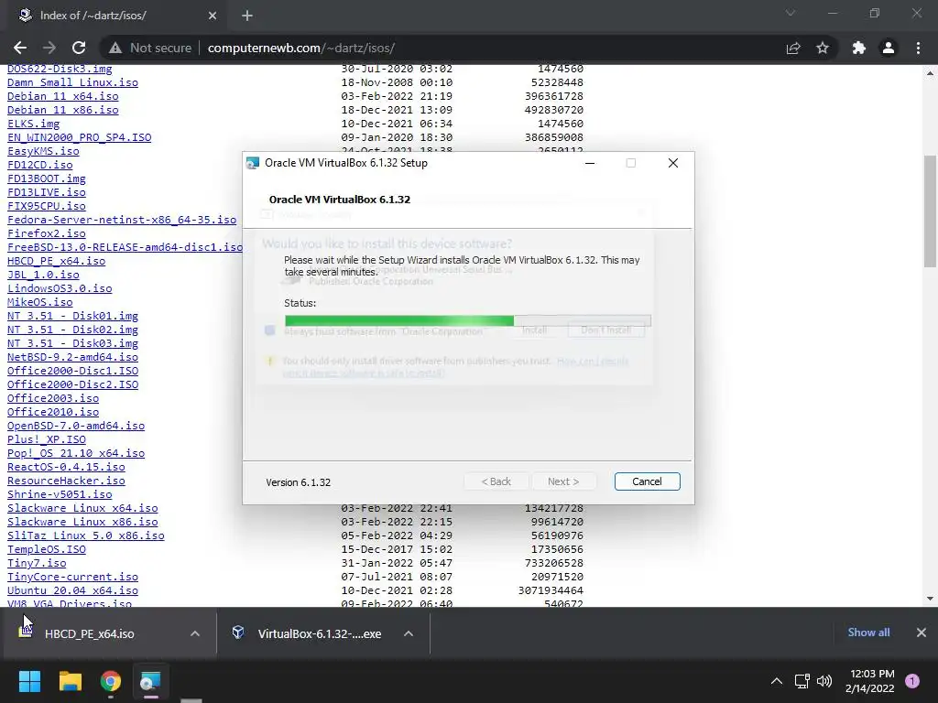Open Fedora-Server-netinst iso link
Image resolution: width=938 pixels, height=703 pixels.
click(x=122, y=220)
